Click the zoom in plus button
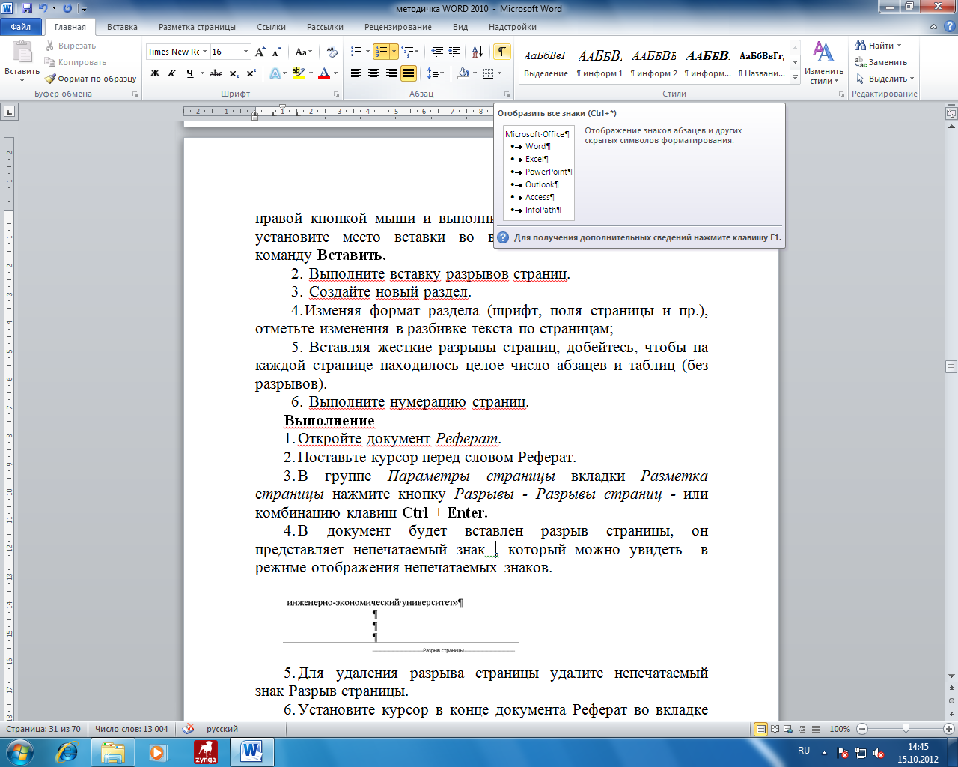The height and width of the screenshot is (767, 958). coord(949,729)
